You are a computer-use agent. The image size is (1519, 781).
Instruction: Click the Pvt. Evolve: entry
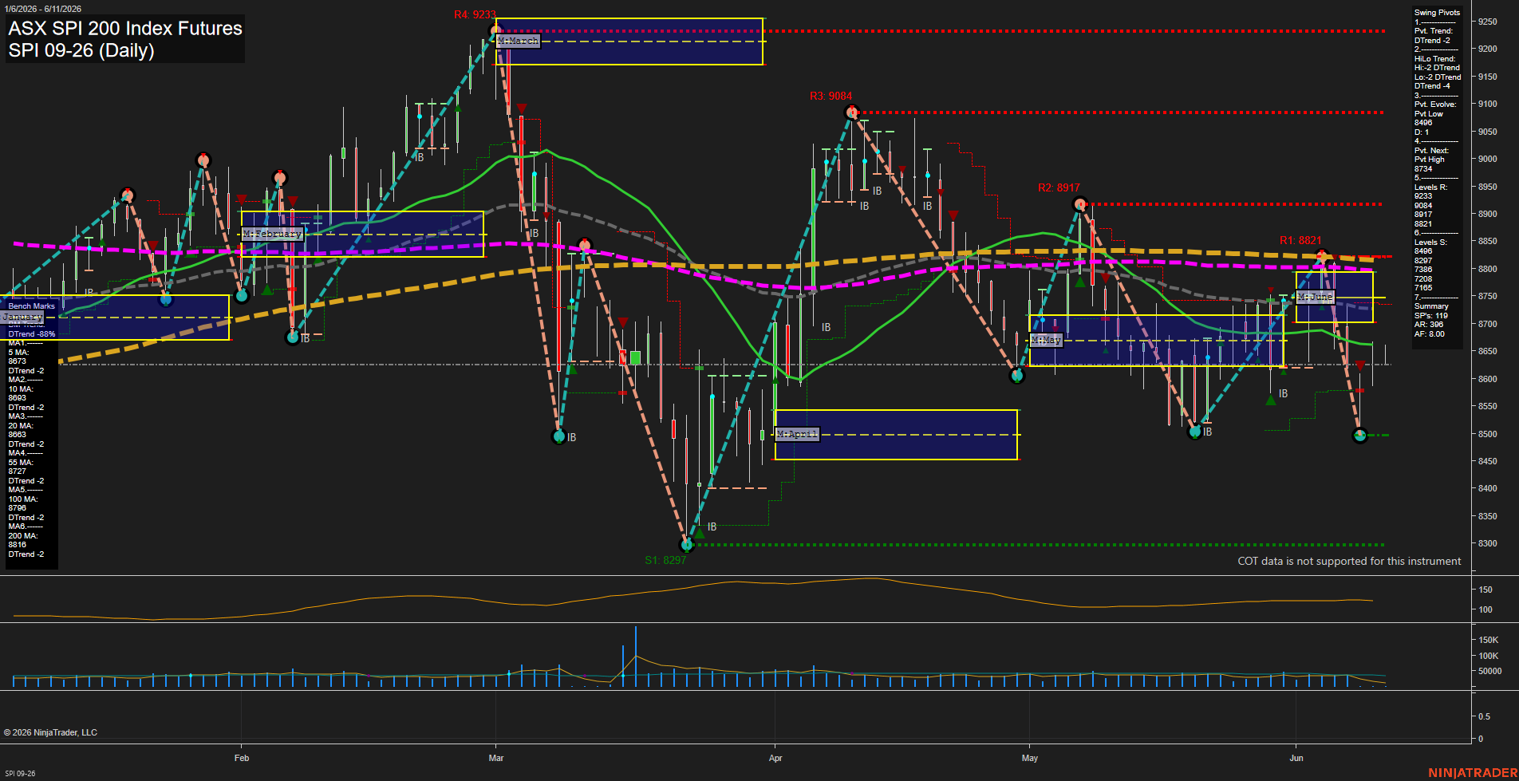point(1435,105)
